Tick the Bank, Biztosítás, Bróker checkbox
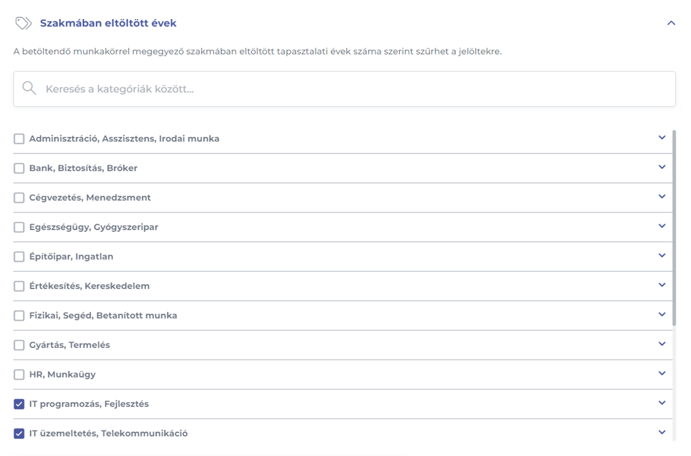691x456 pixels. 19,168
